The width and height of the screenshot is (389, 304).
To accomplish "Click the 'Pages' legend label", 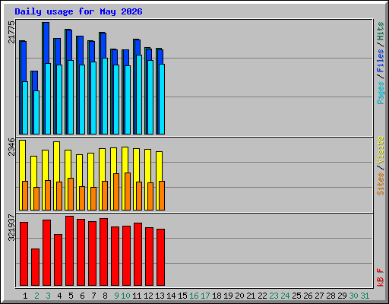I will coord(380,93).
